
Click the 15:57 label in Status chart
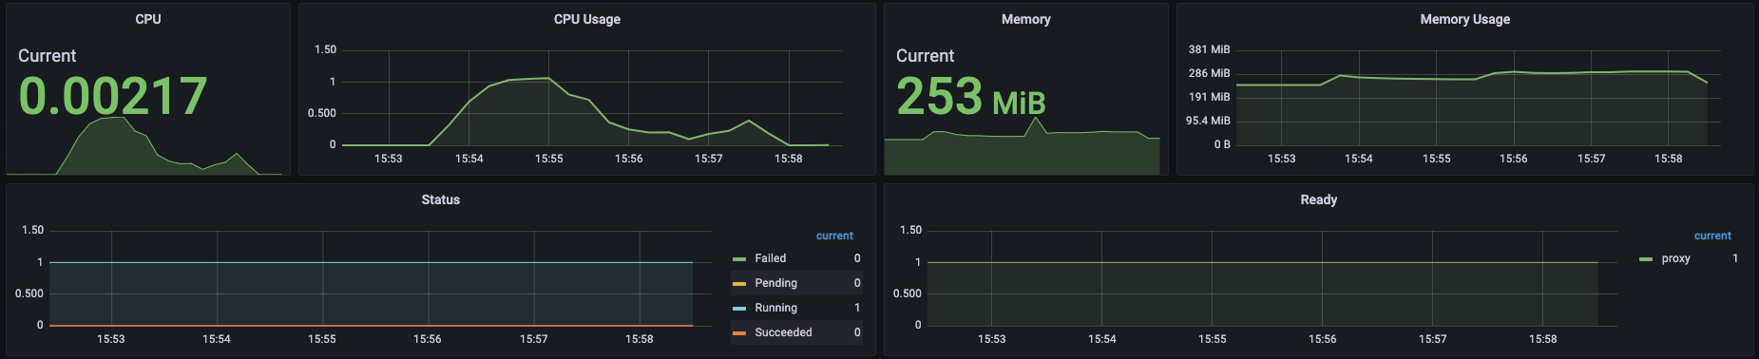tap(534, 339)
